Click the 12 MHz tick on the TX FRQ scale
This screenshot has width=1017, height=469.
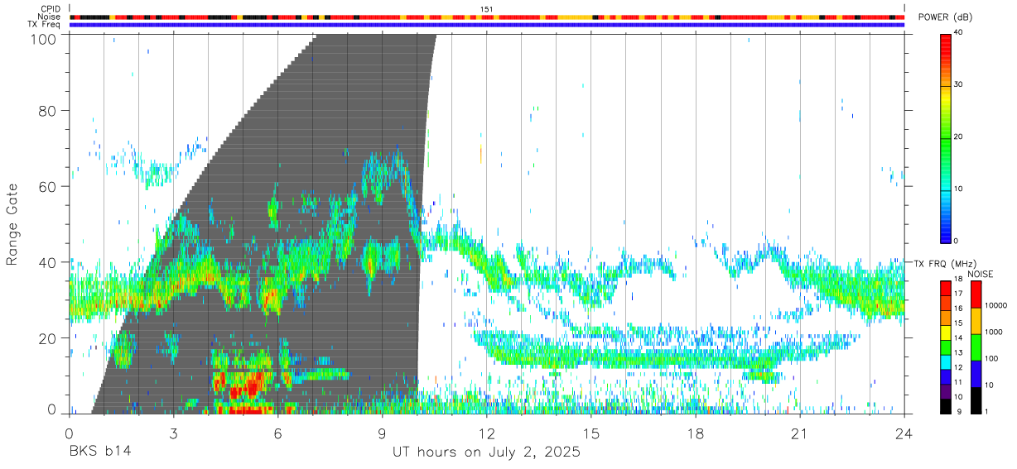[959, 367]
